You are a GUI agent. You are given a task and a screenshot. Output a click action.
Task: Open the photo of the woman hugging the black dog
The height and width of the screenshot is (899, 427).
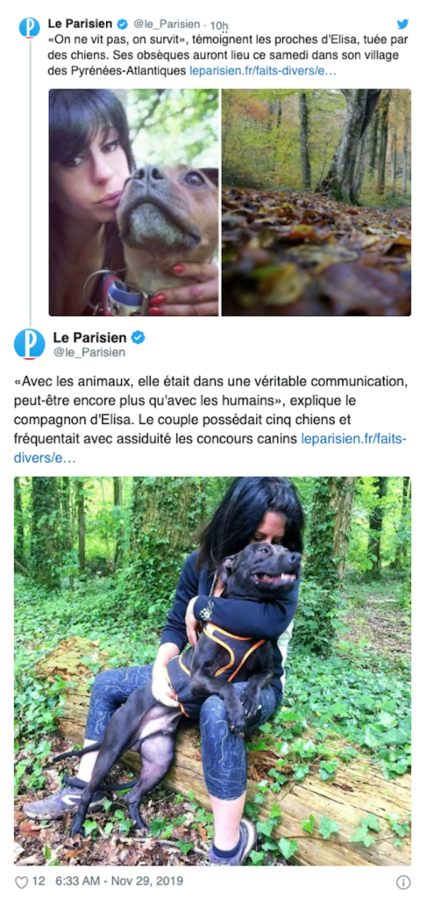(212, 671)
